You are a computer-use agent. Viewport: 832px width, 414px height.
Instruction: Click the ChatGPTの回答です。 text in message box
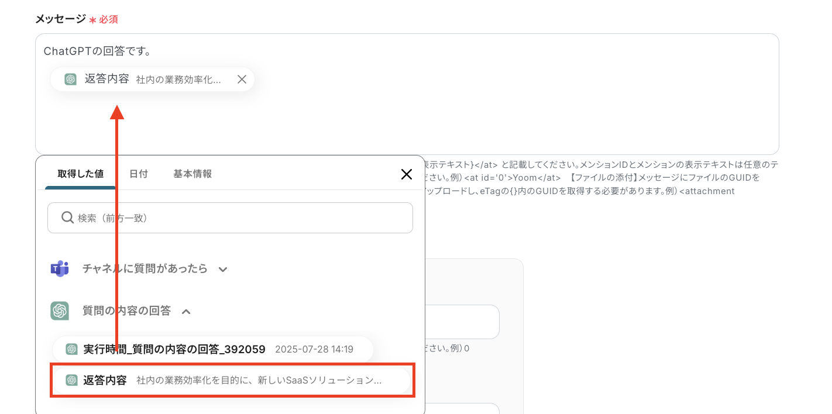click(x=98, y=51)
